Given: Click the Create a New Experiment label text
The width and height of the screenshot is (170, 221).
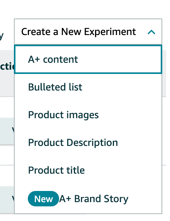Looking at the screenshot, I should [x=78, y=32].
